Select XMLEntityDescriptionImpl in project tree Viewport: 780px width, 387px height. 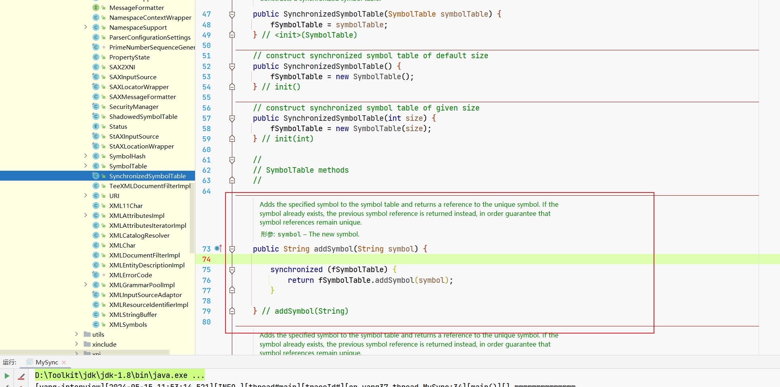(147, 265)
